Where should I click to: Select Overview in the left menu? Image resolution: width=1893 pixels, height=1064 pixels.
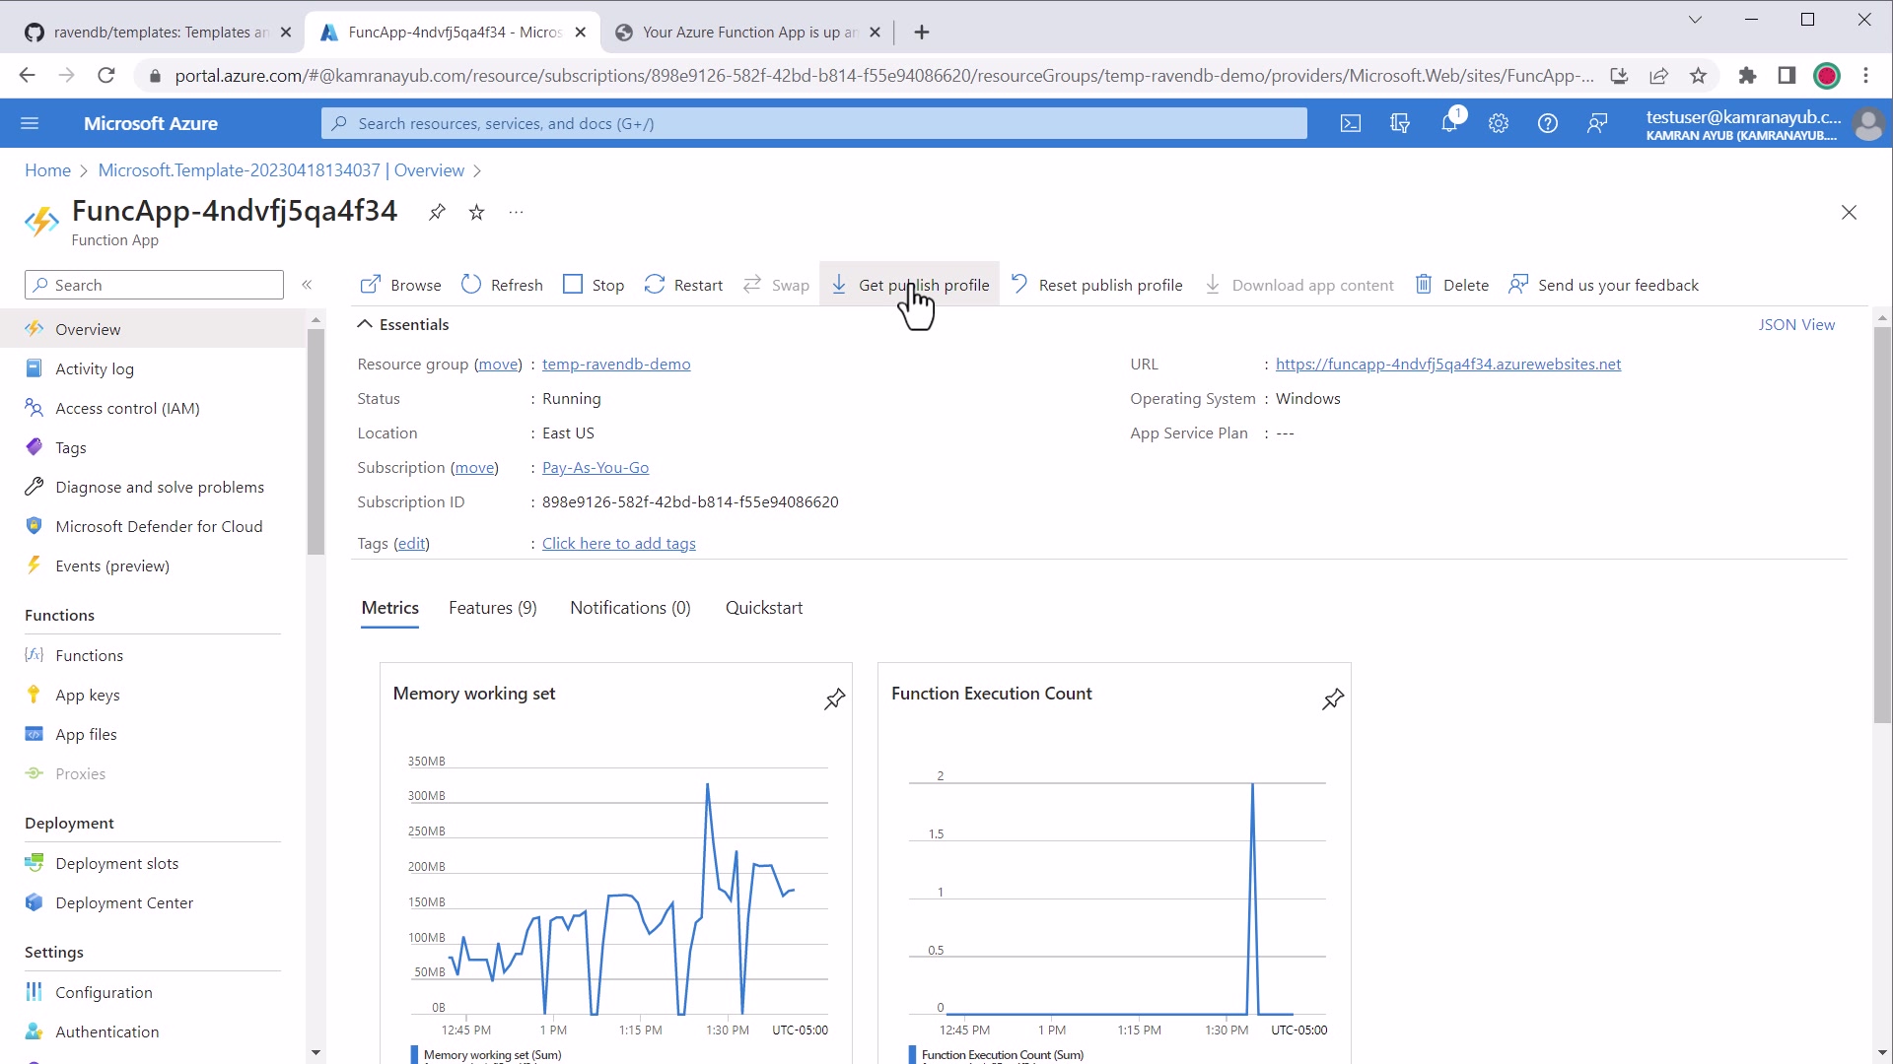(153, 329)
